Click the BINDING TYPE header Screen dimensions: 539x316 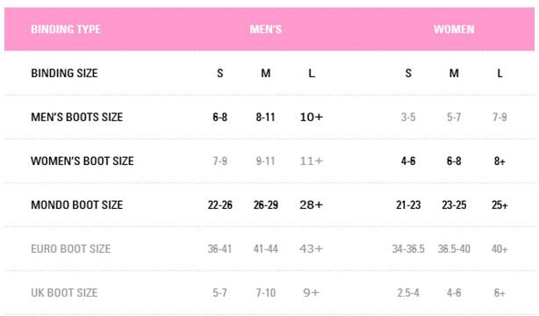click(x=66, y=29)
